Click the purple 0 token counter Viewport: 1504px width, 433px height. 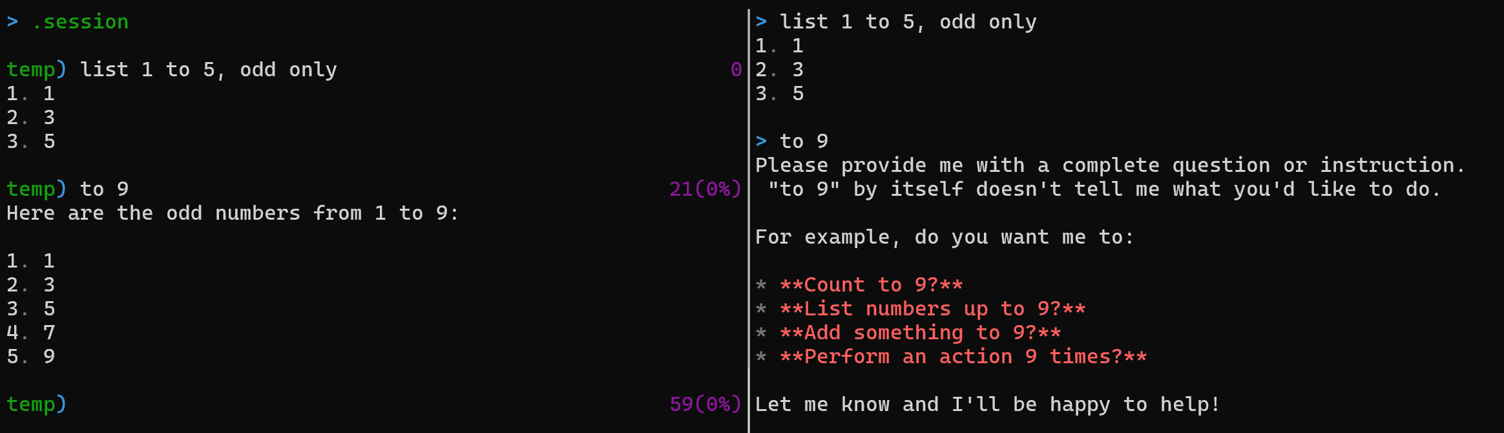736,70
